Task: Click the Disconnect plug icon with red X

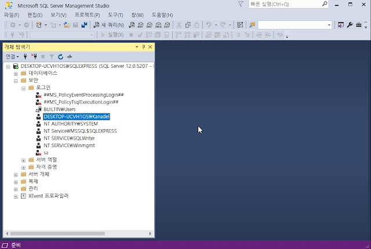Action: (x=34, y=57)
